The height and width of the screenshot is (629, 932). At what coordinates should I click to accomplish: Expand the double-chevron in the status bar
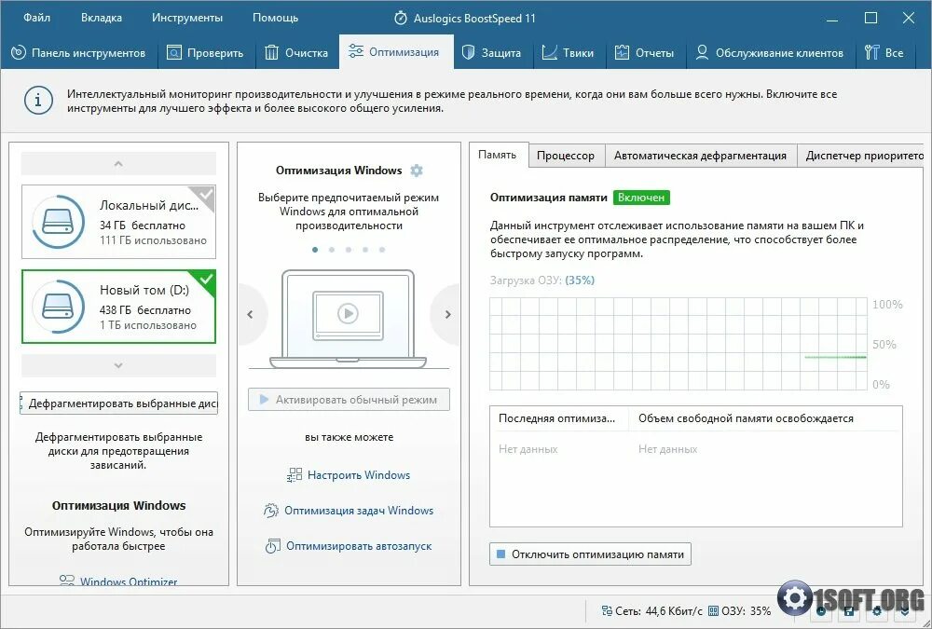tap(905, 611)
